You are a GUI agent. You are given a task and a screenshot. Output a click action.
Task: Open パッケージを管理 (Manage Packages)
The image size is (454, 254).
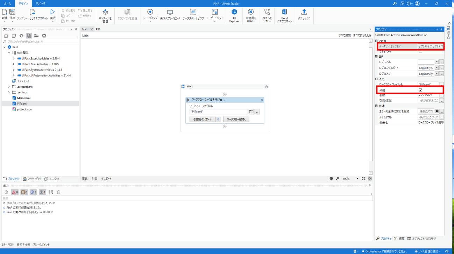click(x=105, y=16)
